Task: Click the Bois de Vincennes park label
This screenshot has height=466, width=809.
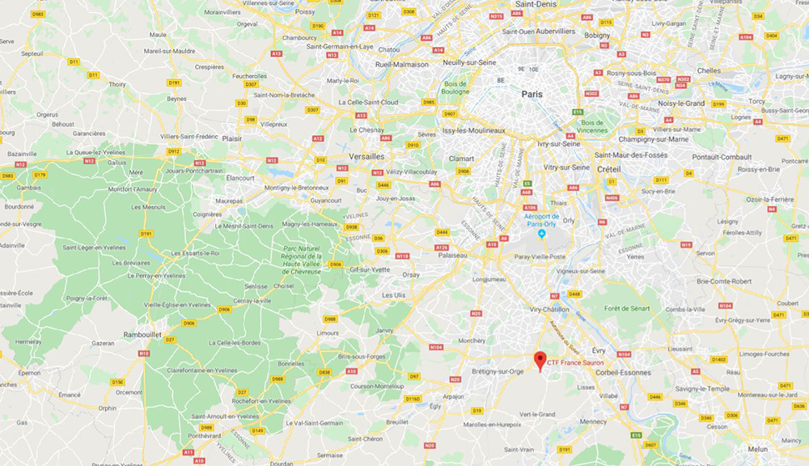Action: pos(592,126)
